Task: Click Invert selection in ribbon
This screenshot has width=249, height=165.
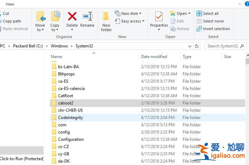Action: pos(213,29)
